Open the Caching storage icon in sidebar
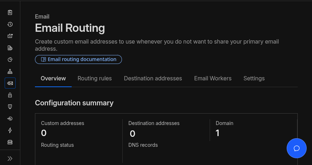 [x=10, y=142]
